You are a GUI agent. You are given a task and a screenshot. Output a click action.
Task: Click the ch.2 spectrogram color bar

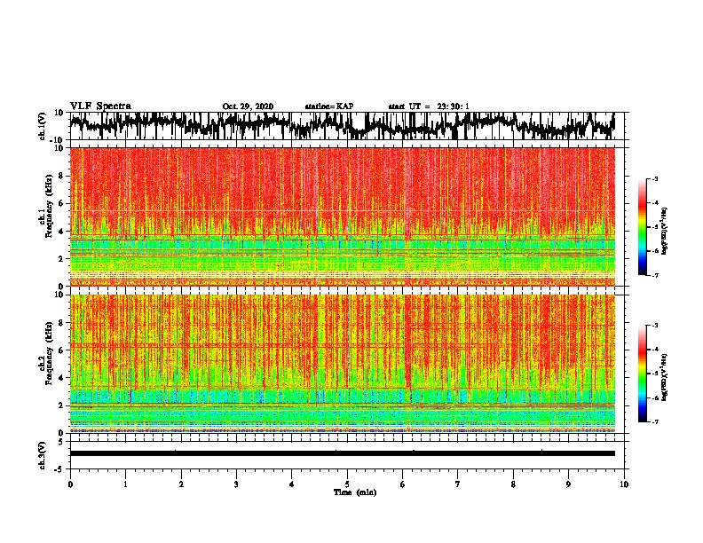pyautogui.click(x=642, y=374)
